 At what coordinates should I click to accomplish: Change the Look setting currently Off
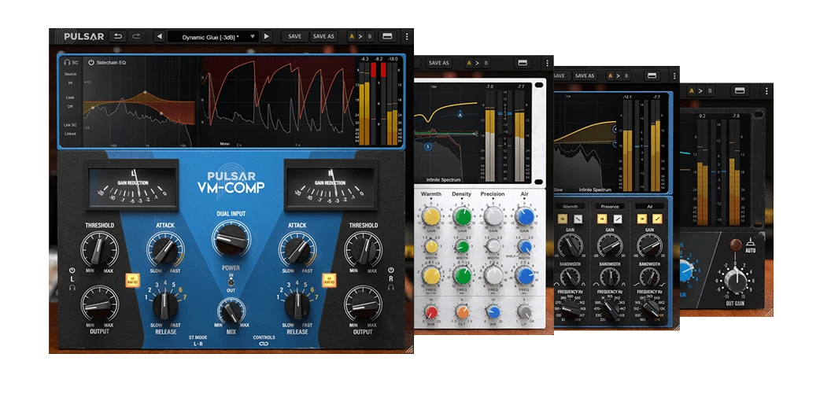70,106
